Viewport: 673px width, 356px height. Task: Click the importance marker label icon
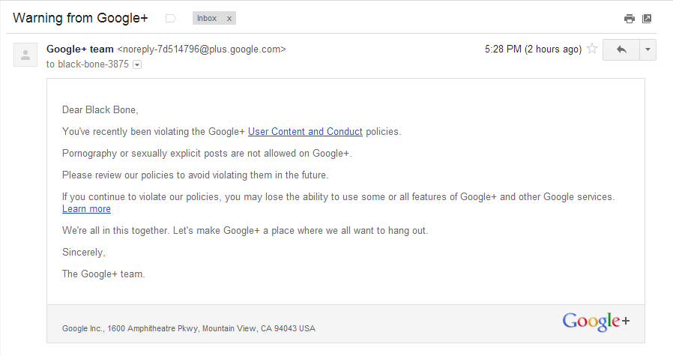(170, 19)
